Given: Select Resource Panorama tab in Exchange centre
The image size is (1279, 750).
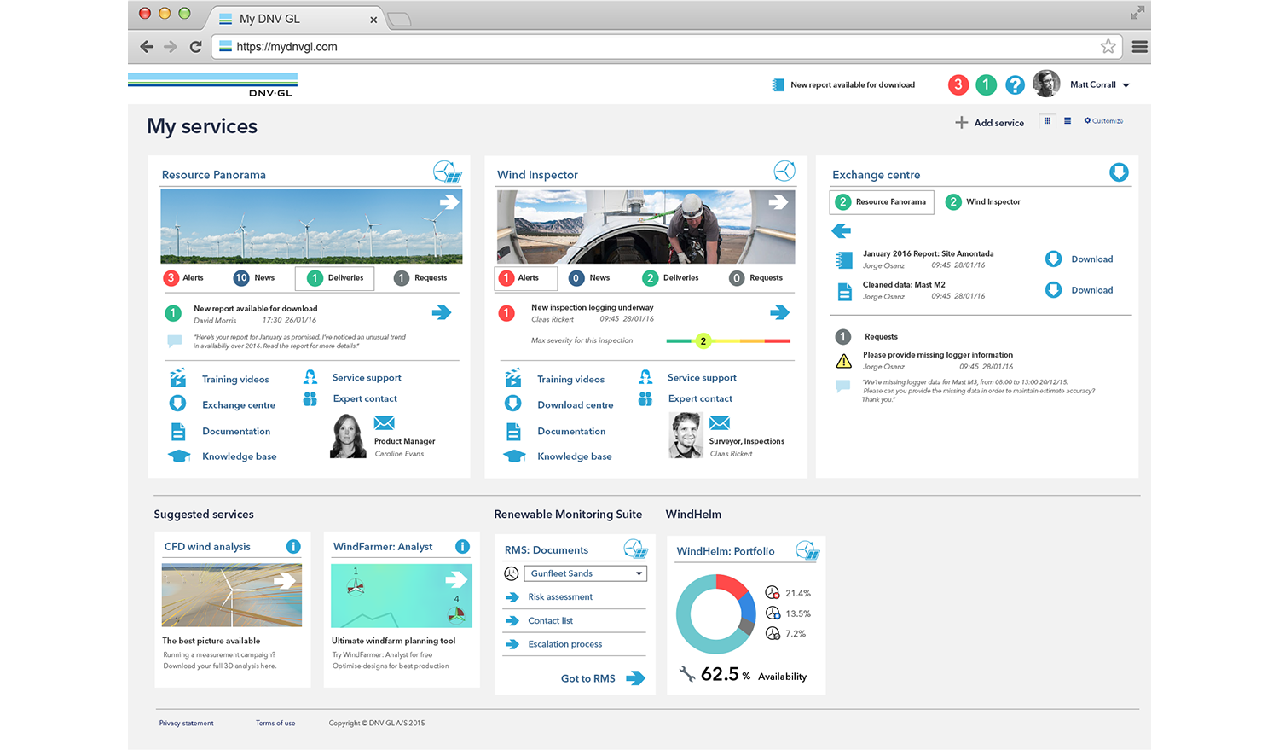Looking at the screenshot, I should pyautogui.click(x=882, y=202).
